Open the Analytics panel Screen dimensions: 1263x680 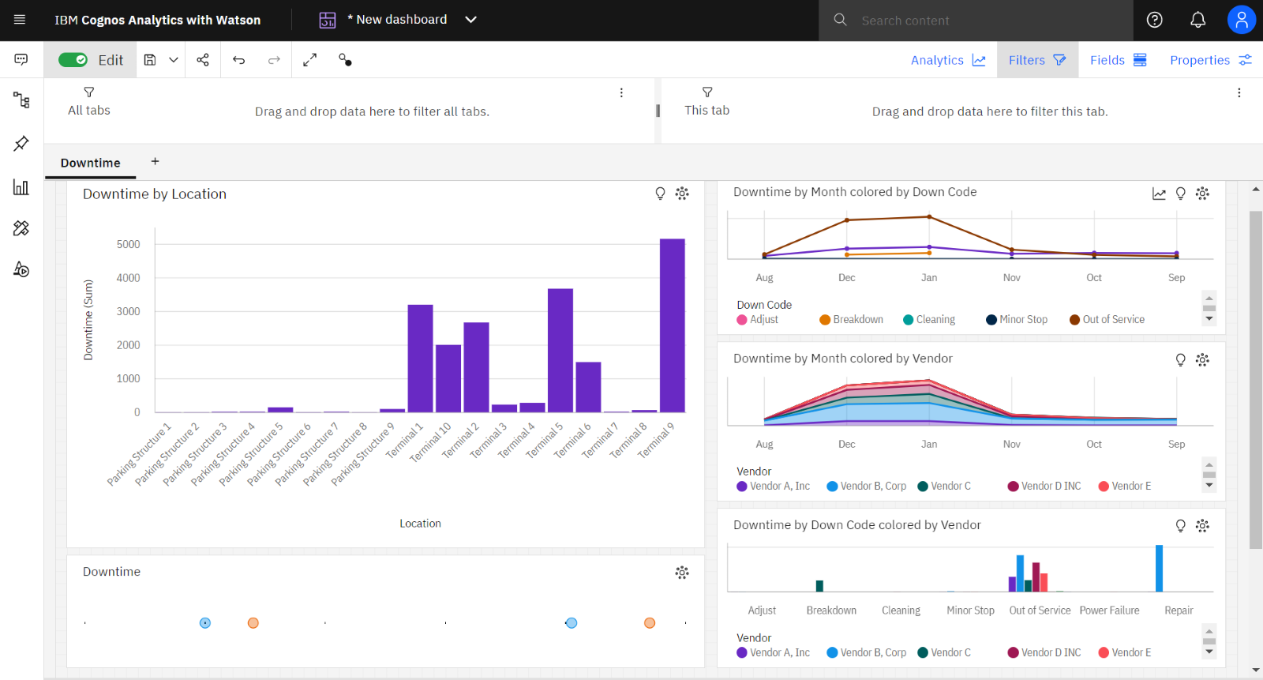[x=948, y=60]
